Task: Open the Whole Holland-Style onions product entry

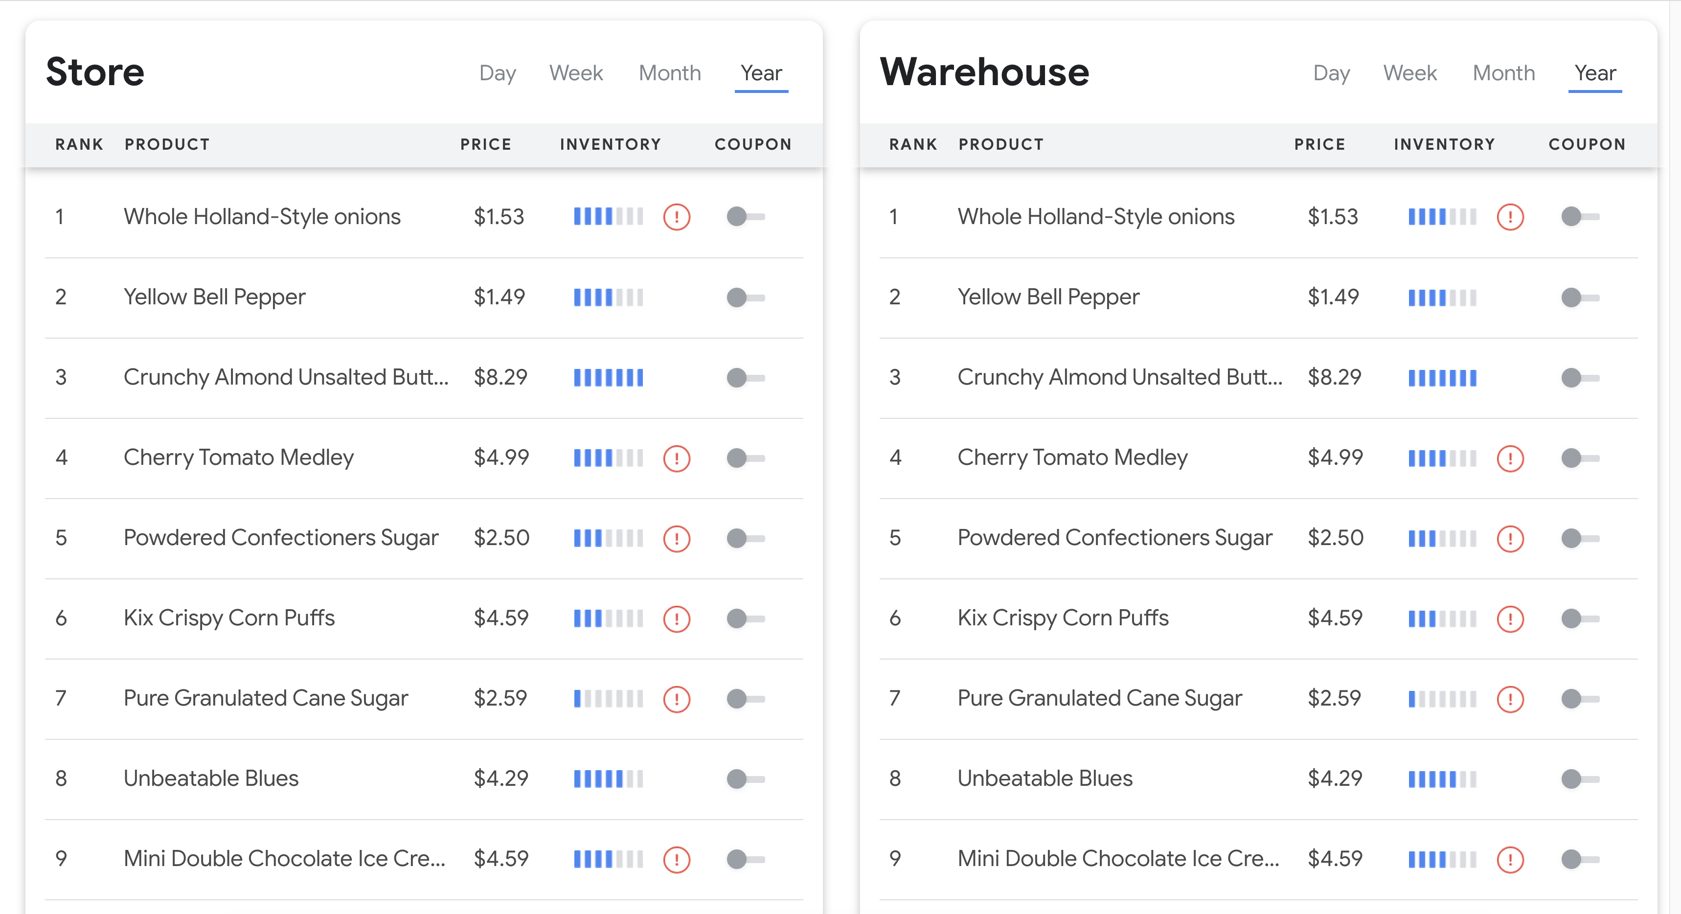Action: [x=262, y=216]
